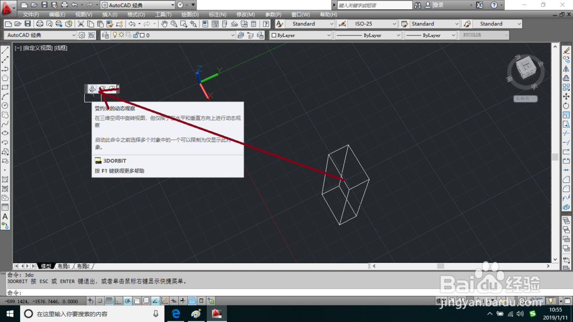Click the Cut (scissors) icon
The height and width of the screenshot is (322, 573).
click(81, 23)
